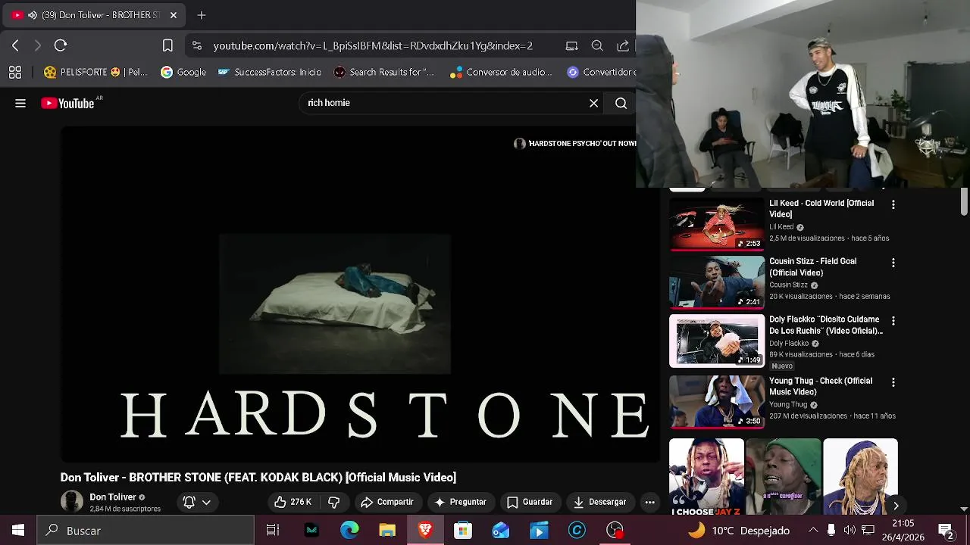This screenshot has width=970, height=545.
Task: Click the page vertical scrollbar thumb
Action: point(964,201)
